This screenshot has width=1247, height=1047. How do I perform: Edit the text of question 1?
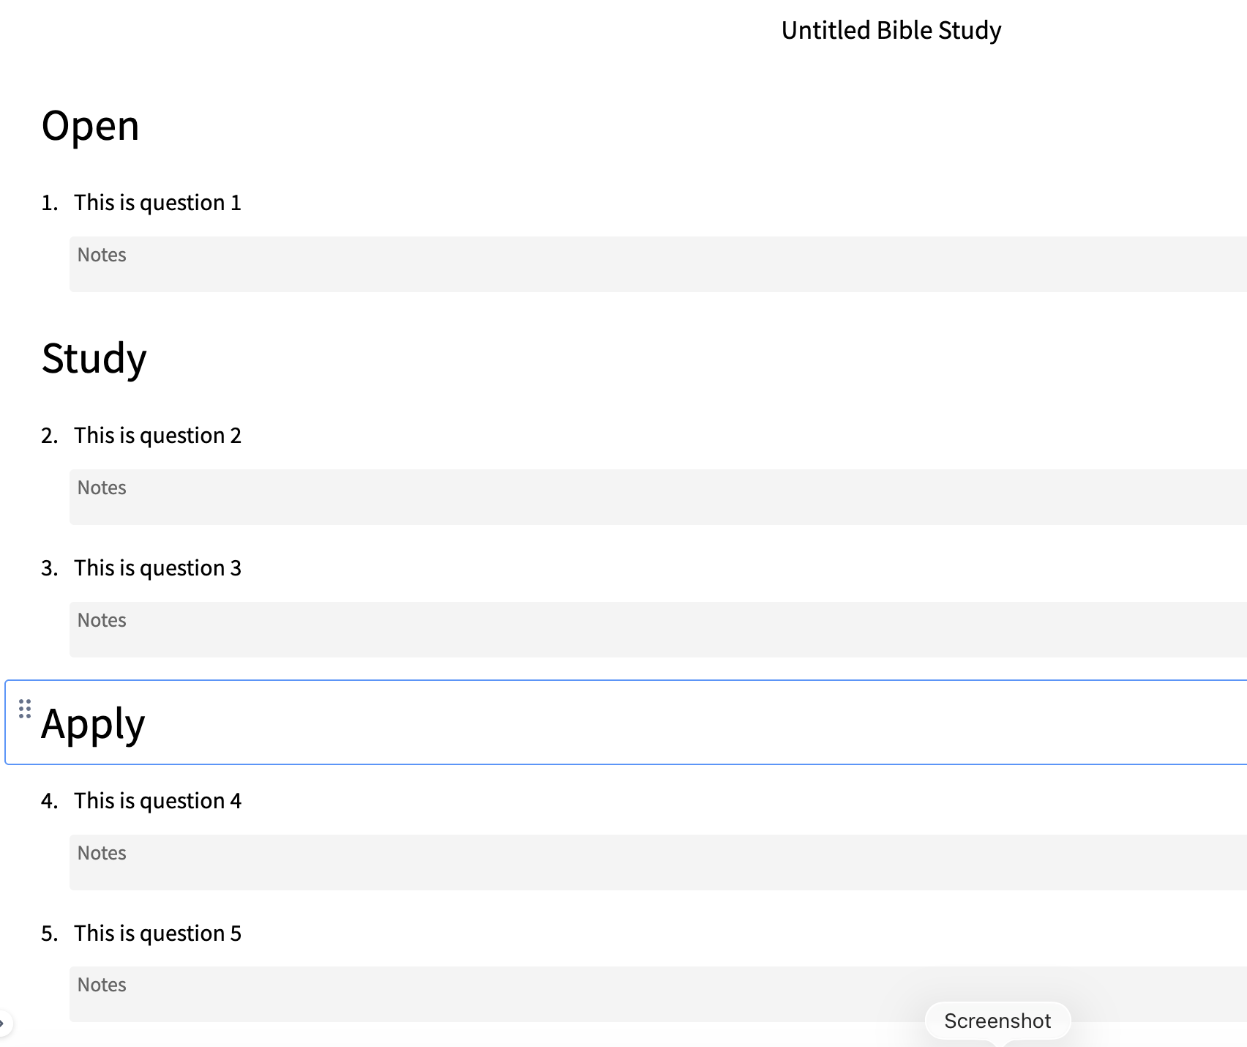[157, 203]
